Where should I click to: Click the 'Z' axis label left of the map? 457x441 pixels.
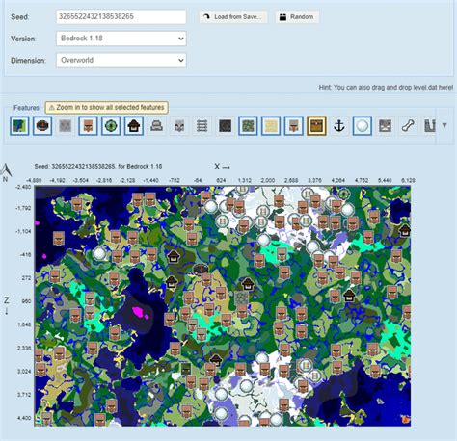tap(7, 300)
